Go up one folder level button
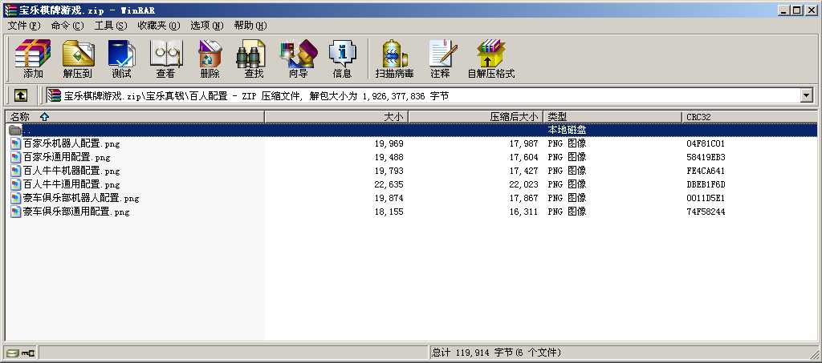This screenshot has width=822, height=363. click(20, 95)
